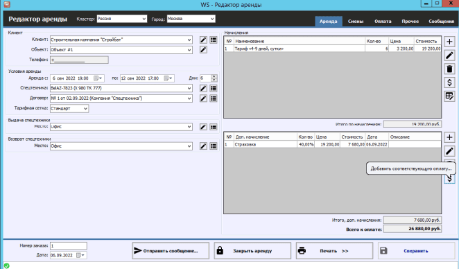This screenshot has width=459, height=269.
Task: Click the Стоимость header in Начисления table
Action: (x=427, y=42)
